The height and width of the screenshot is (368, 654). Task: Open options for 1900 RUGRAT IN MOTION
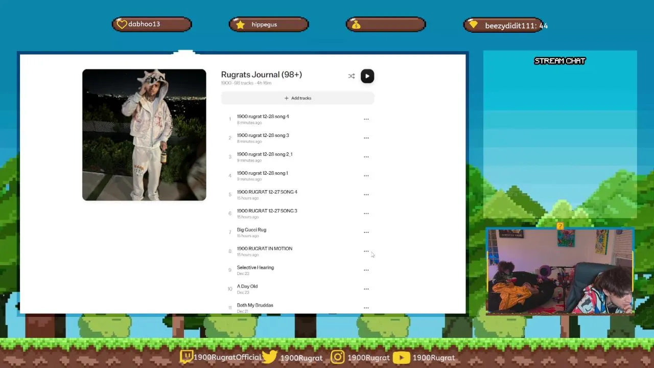[366, 251]
